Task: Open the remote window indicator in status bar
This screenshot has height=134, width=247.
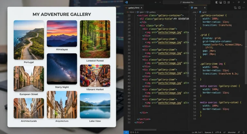Action: (126, 132)
